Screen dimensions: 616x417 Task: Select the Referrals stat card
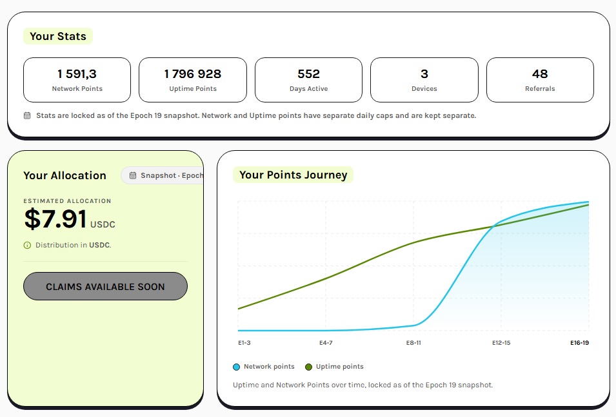click(540, 80)
